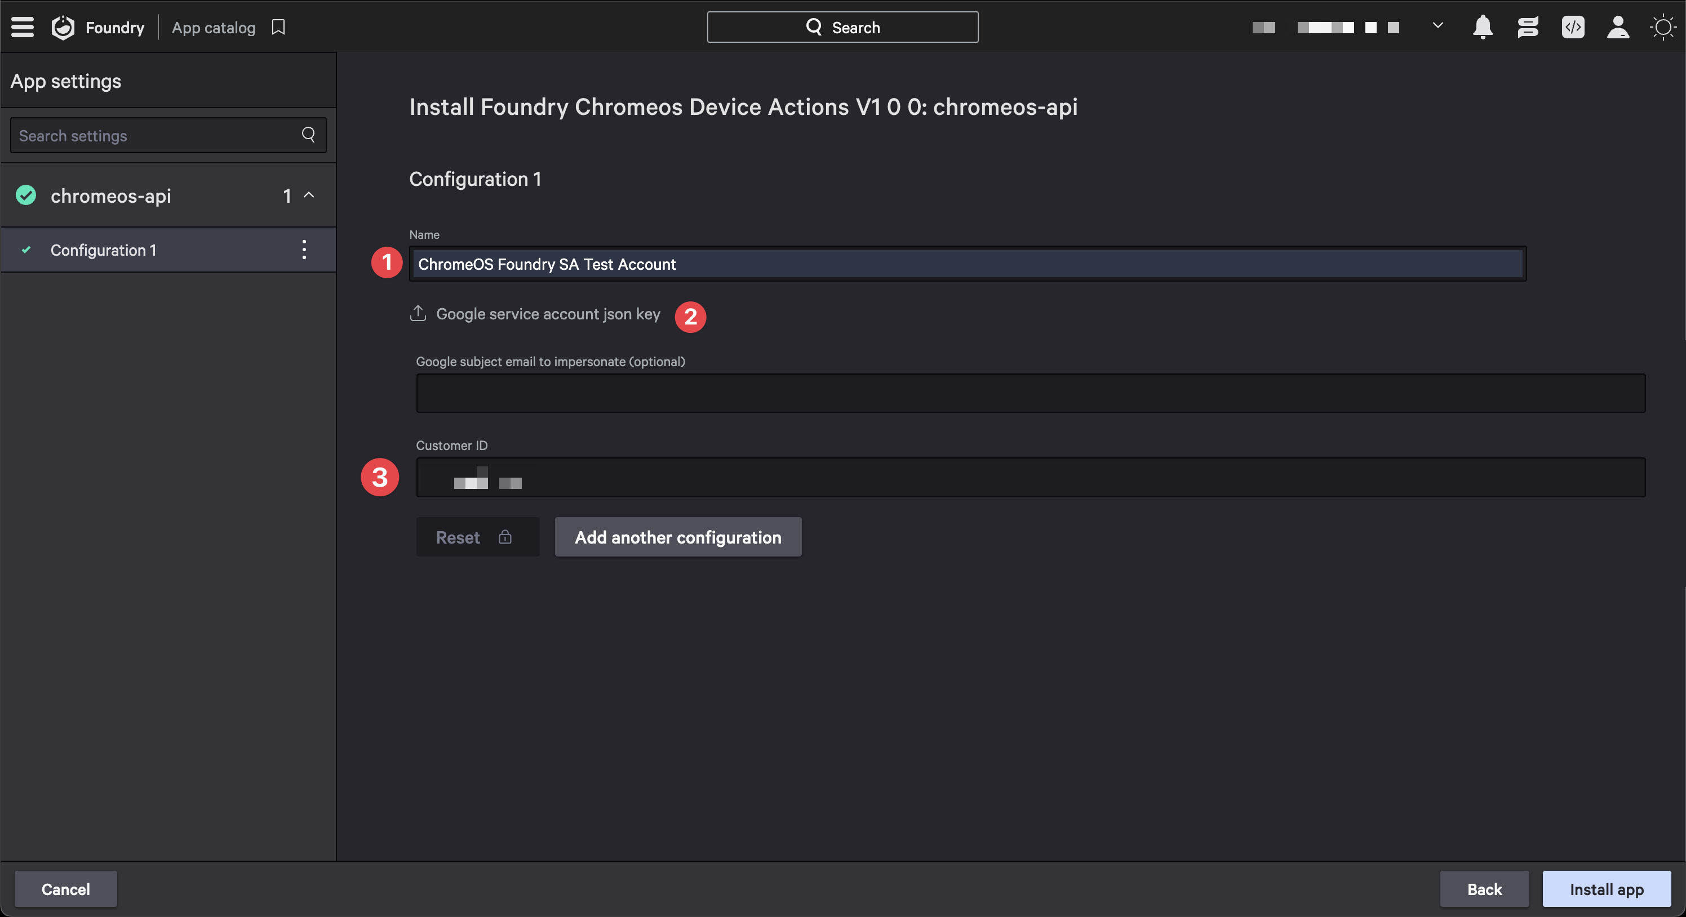
Task: Bookmark the App catalog page
Action: point(278,28)
